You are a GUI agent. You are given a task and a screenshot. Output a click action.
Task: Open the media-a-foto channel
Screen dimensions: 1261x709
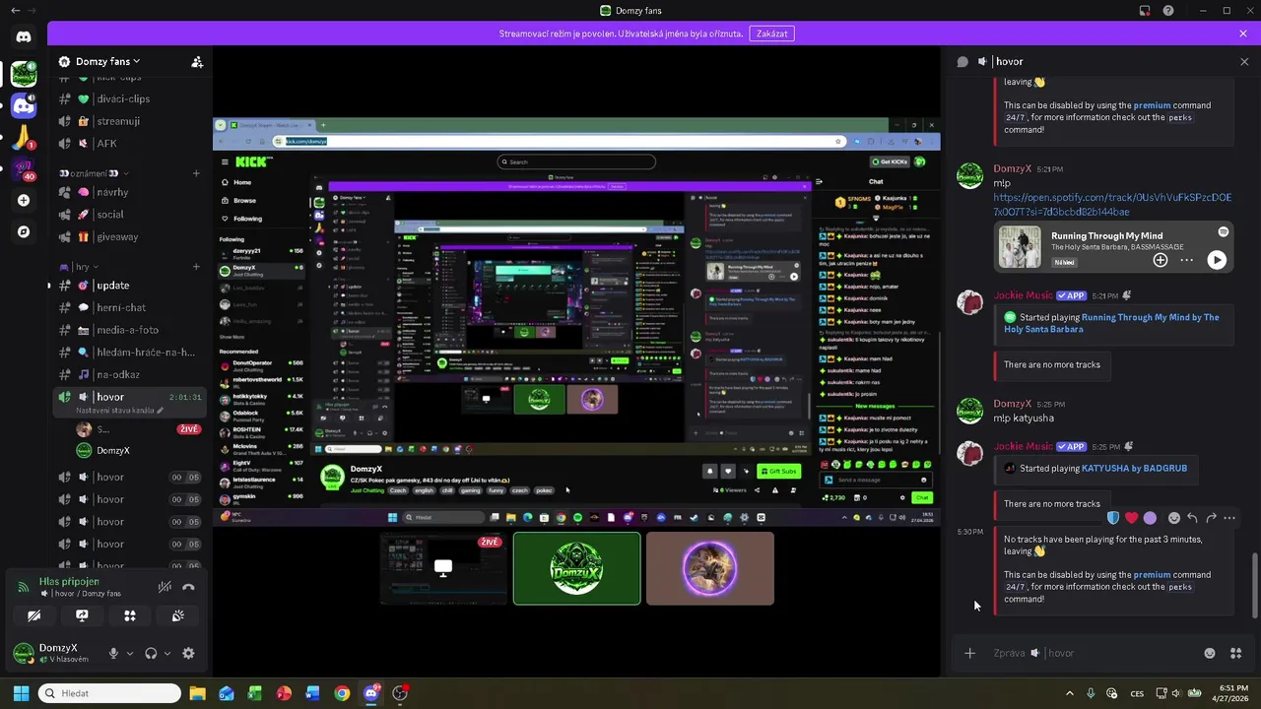point(130,330)
